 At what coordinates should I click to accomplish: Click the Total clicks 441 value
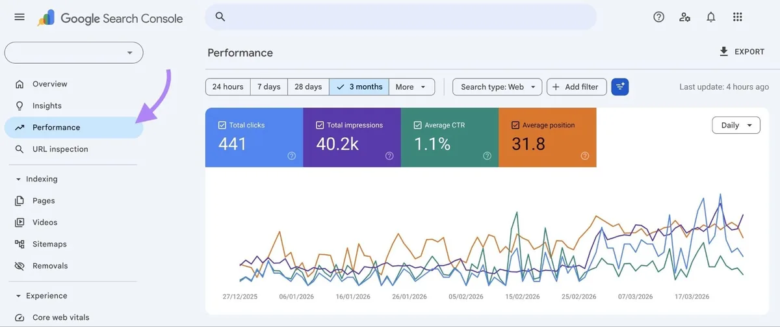click(233, 144)
